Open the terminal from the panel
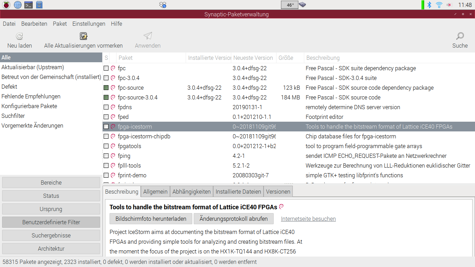Screen dimensions: 475x267 tap(29, 5)
